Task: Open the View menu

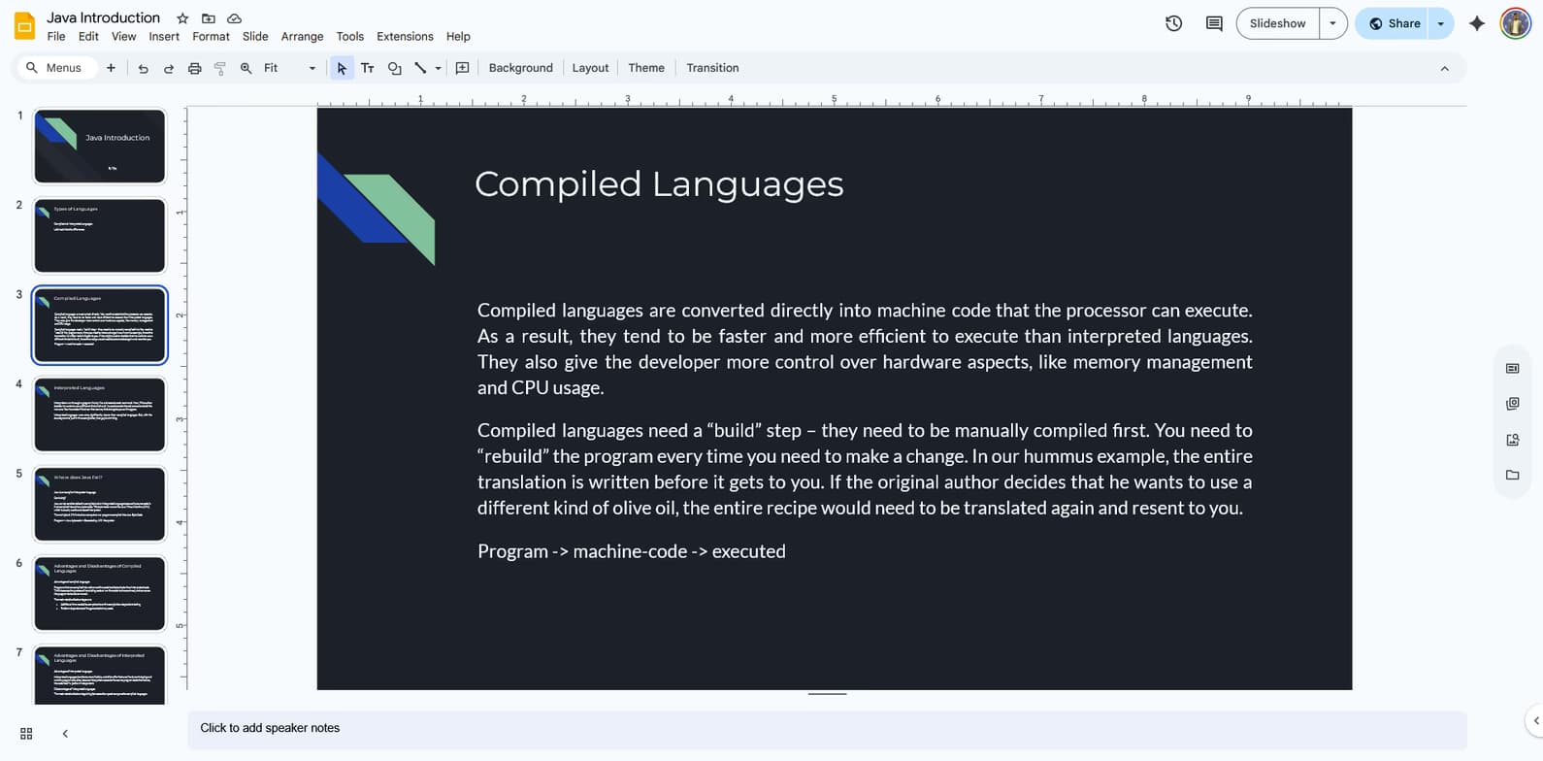Action: [123, 36]
